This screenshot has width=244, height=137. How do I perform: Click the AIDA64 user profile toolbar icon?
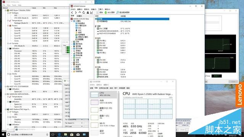88,13
